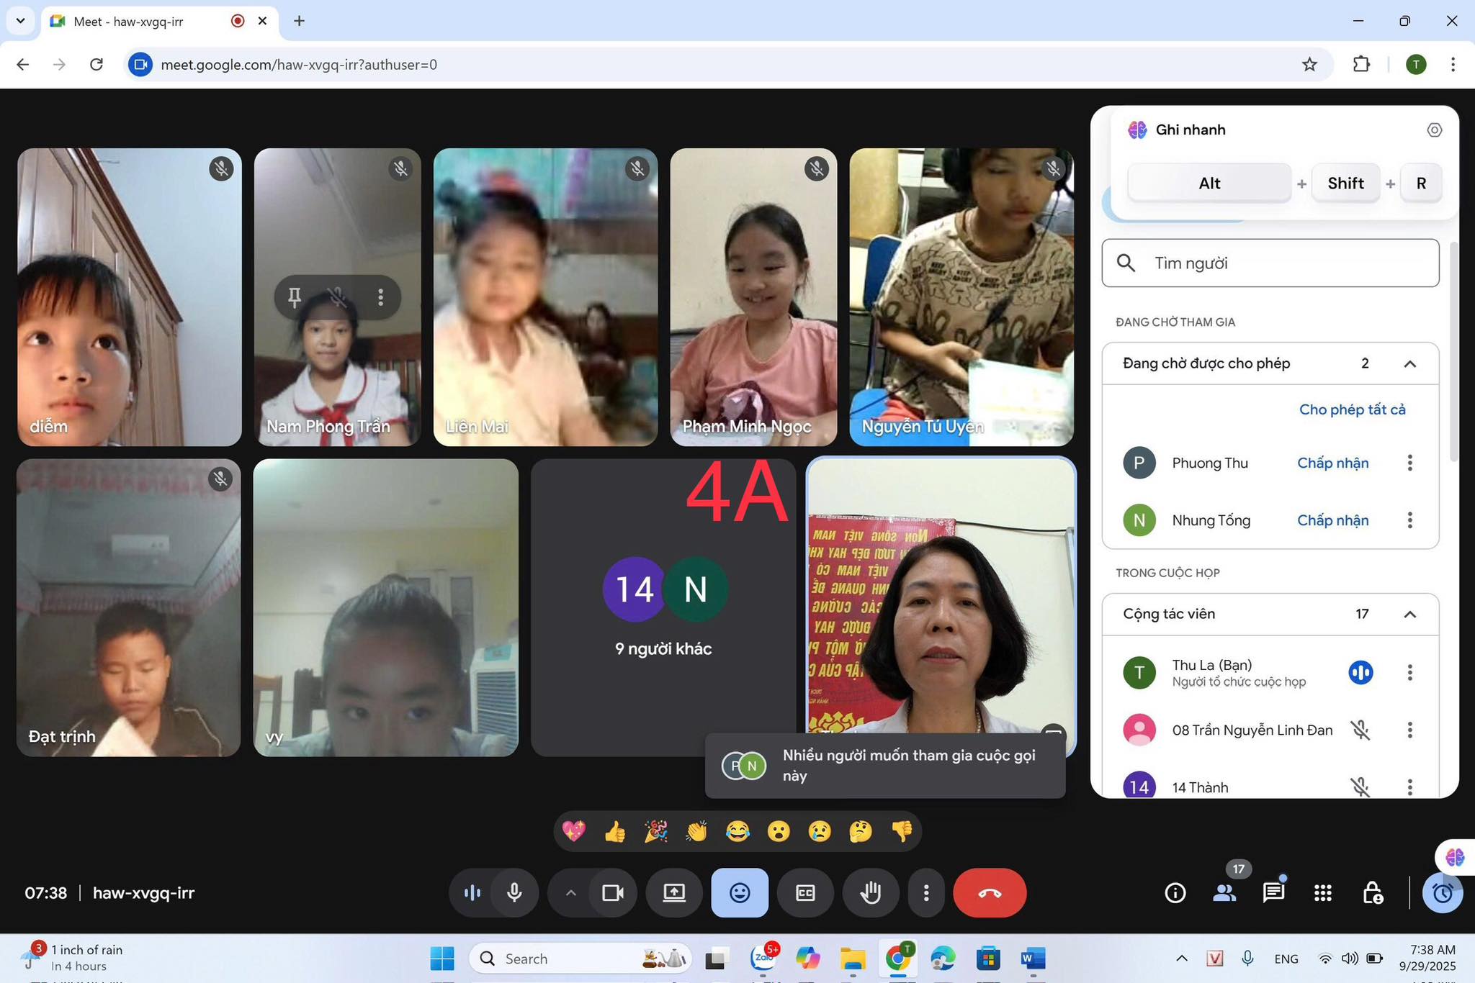Image resolution: width=1475 pixels, height=983 pixels.
Task: Toggle closed captions CC button
Action: coord(805,893)
